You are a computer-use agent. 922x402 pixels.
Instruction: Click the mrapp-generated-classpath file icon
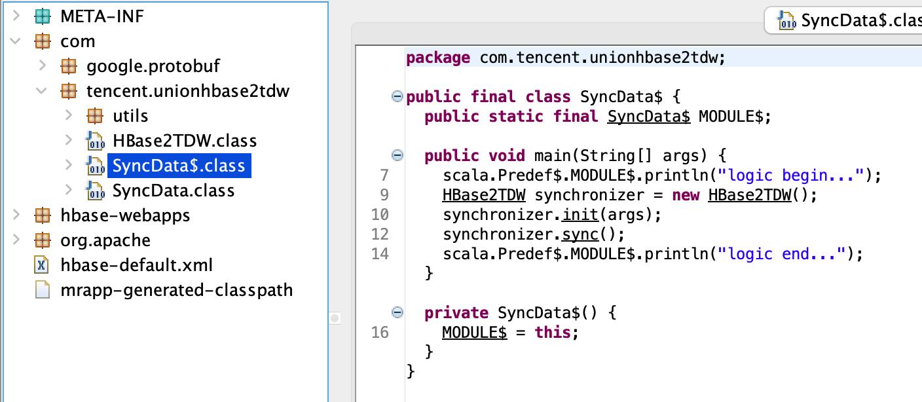pos(42,290)
